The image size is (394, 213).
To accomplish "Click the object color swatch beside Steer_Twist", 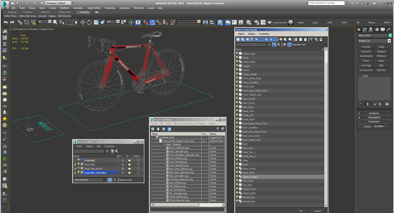I will point(390,35).
